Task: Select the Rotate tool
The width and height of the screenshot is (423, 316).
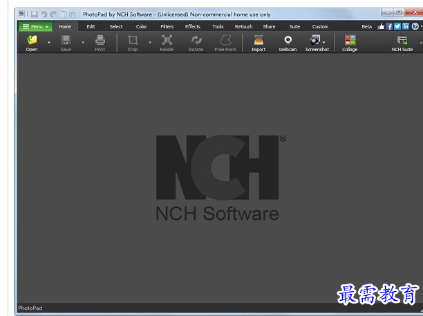Action: tap(196, 43)
